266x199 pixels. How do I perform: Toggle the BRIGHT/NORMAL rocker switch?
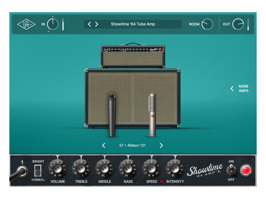(x=38, y=170)
